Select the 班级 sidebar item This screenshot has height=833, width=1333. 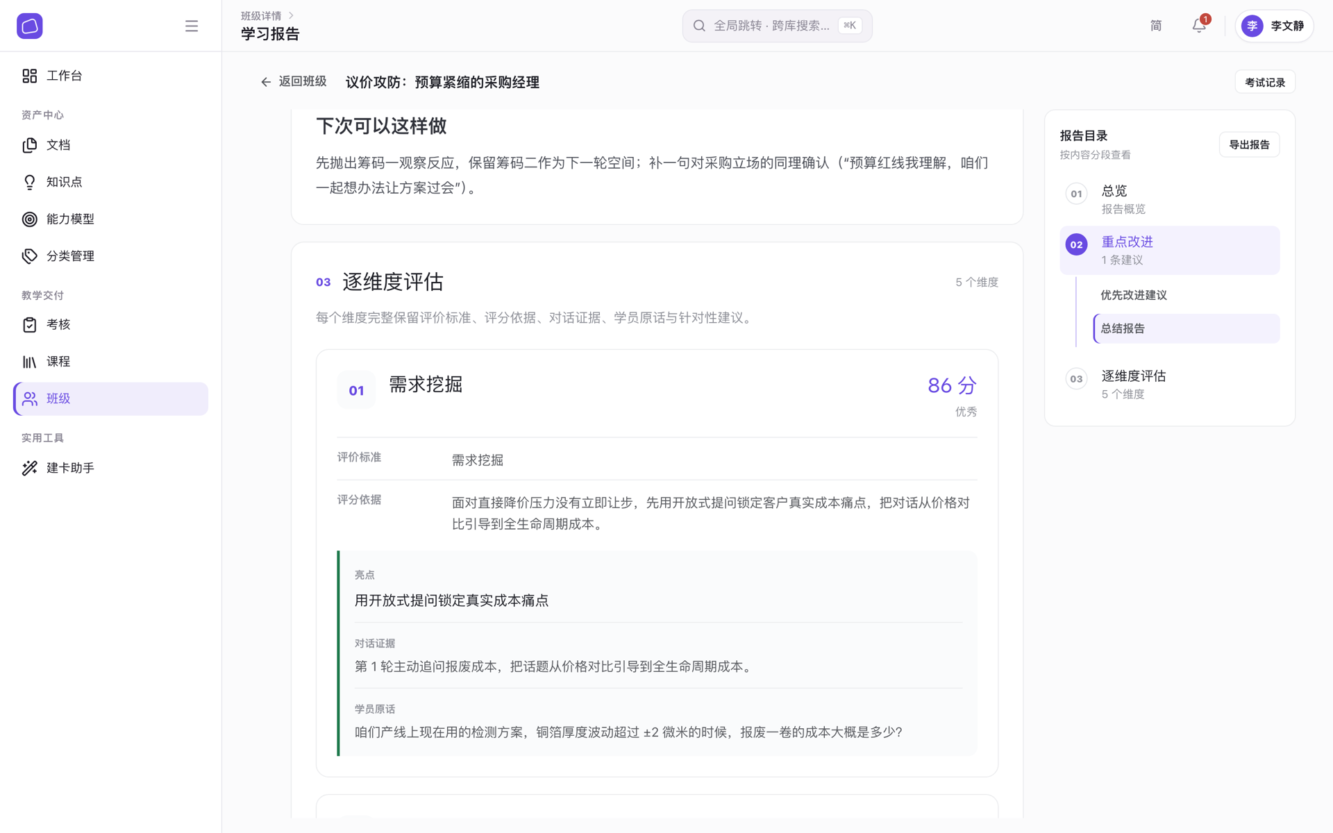click(111, 398)
